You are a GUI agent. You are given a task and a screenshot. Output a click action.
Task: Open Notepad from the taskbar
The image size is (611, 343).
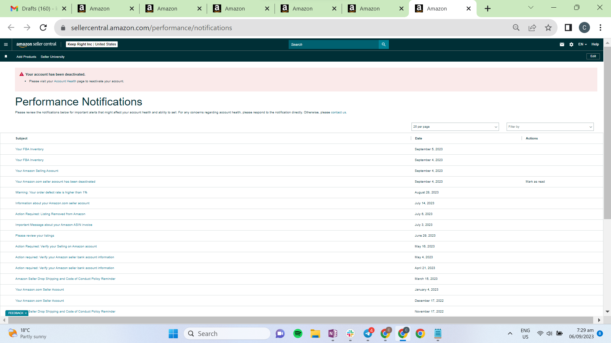(438, 333)
